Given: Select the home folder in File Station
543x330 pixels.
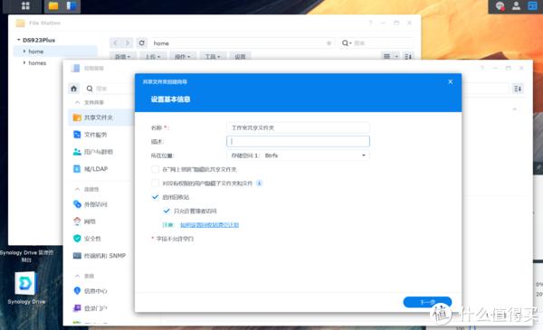Looking at the screenshot, I should click(x=55, y=52).
